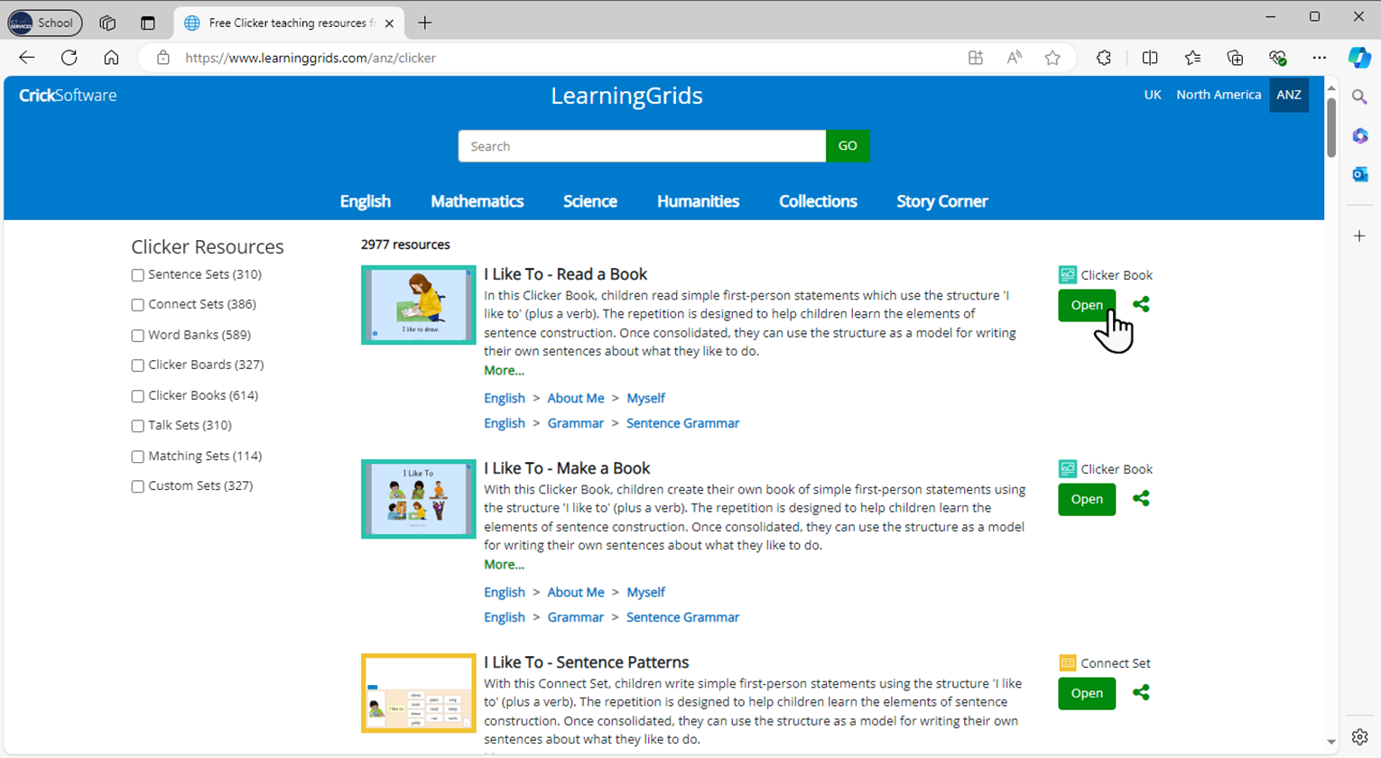Select the ANZ region
This screenshot has height=758, width=1381.
click(x=1289, y=95)
